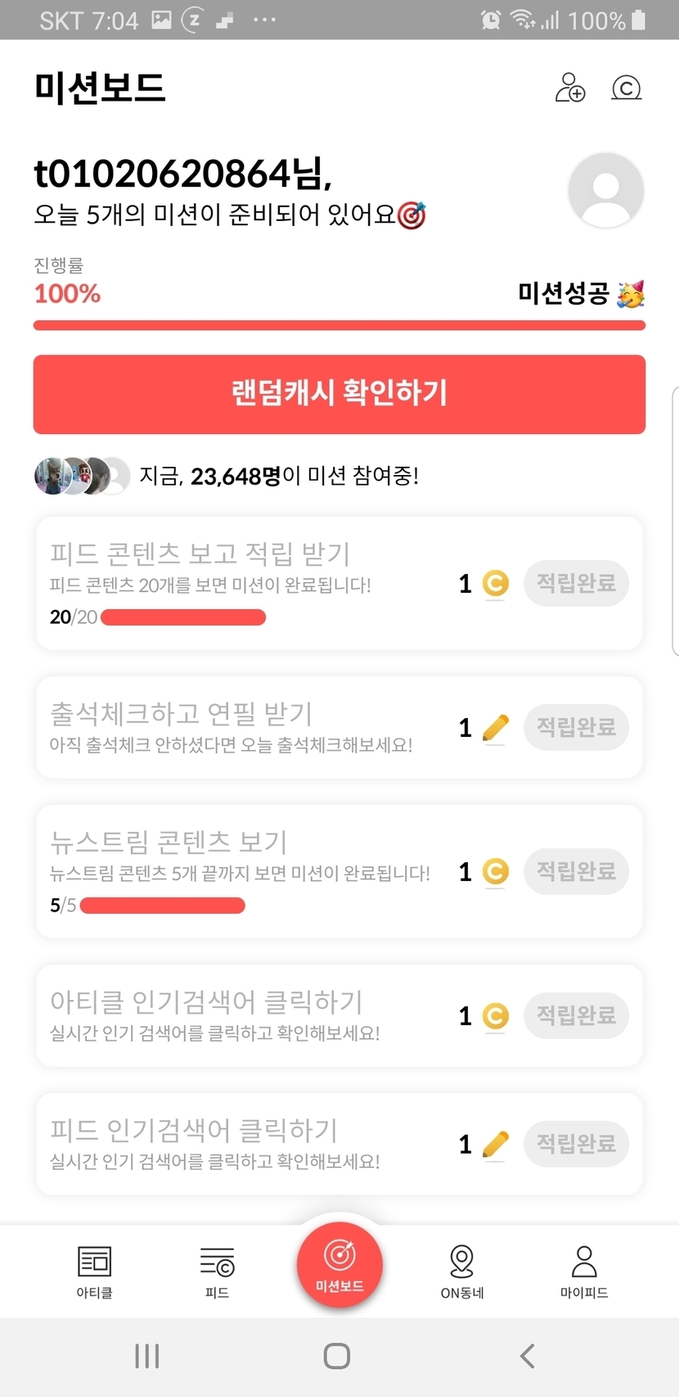Open the Android recent apps button
Screen dimensions: 679x1397
pos(147,1356)
